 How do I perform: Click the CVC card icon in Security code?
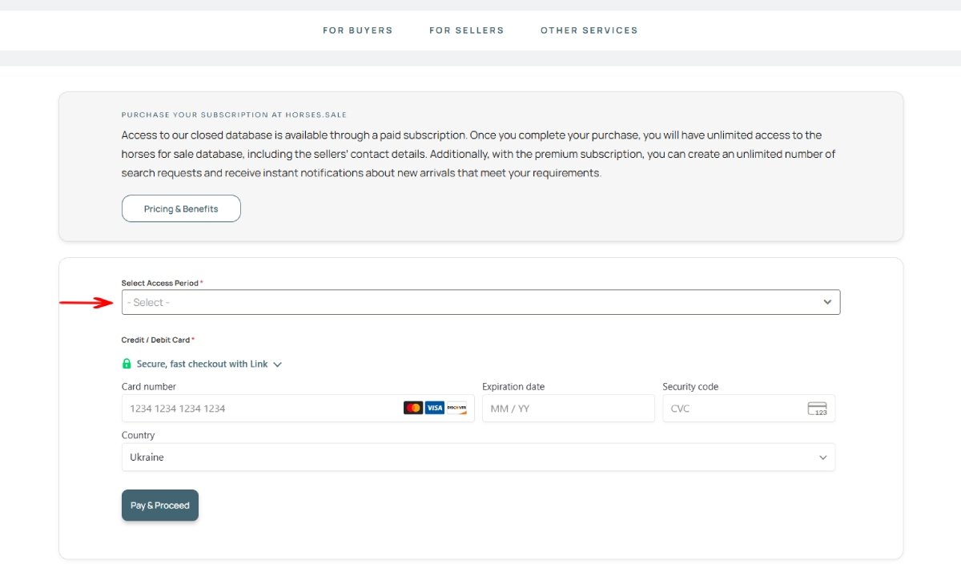point(817,409)
